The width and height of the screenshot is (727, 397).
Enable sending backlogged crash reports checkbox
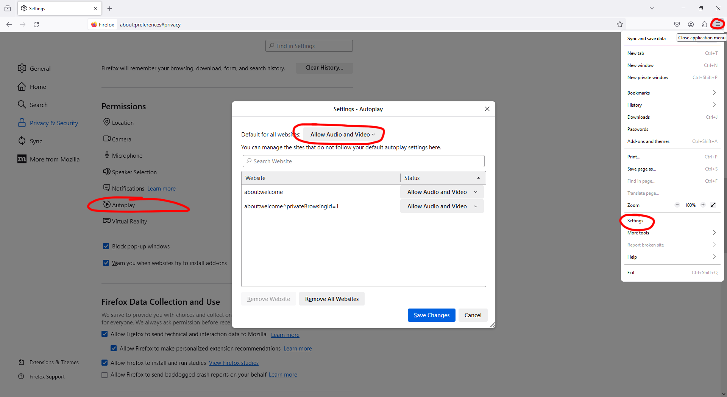click(105, 375)
